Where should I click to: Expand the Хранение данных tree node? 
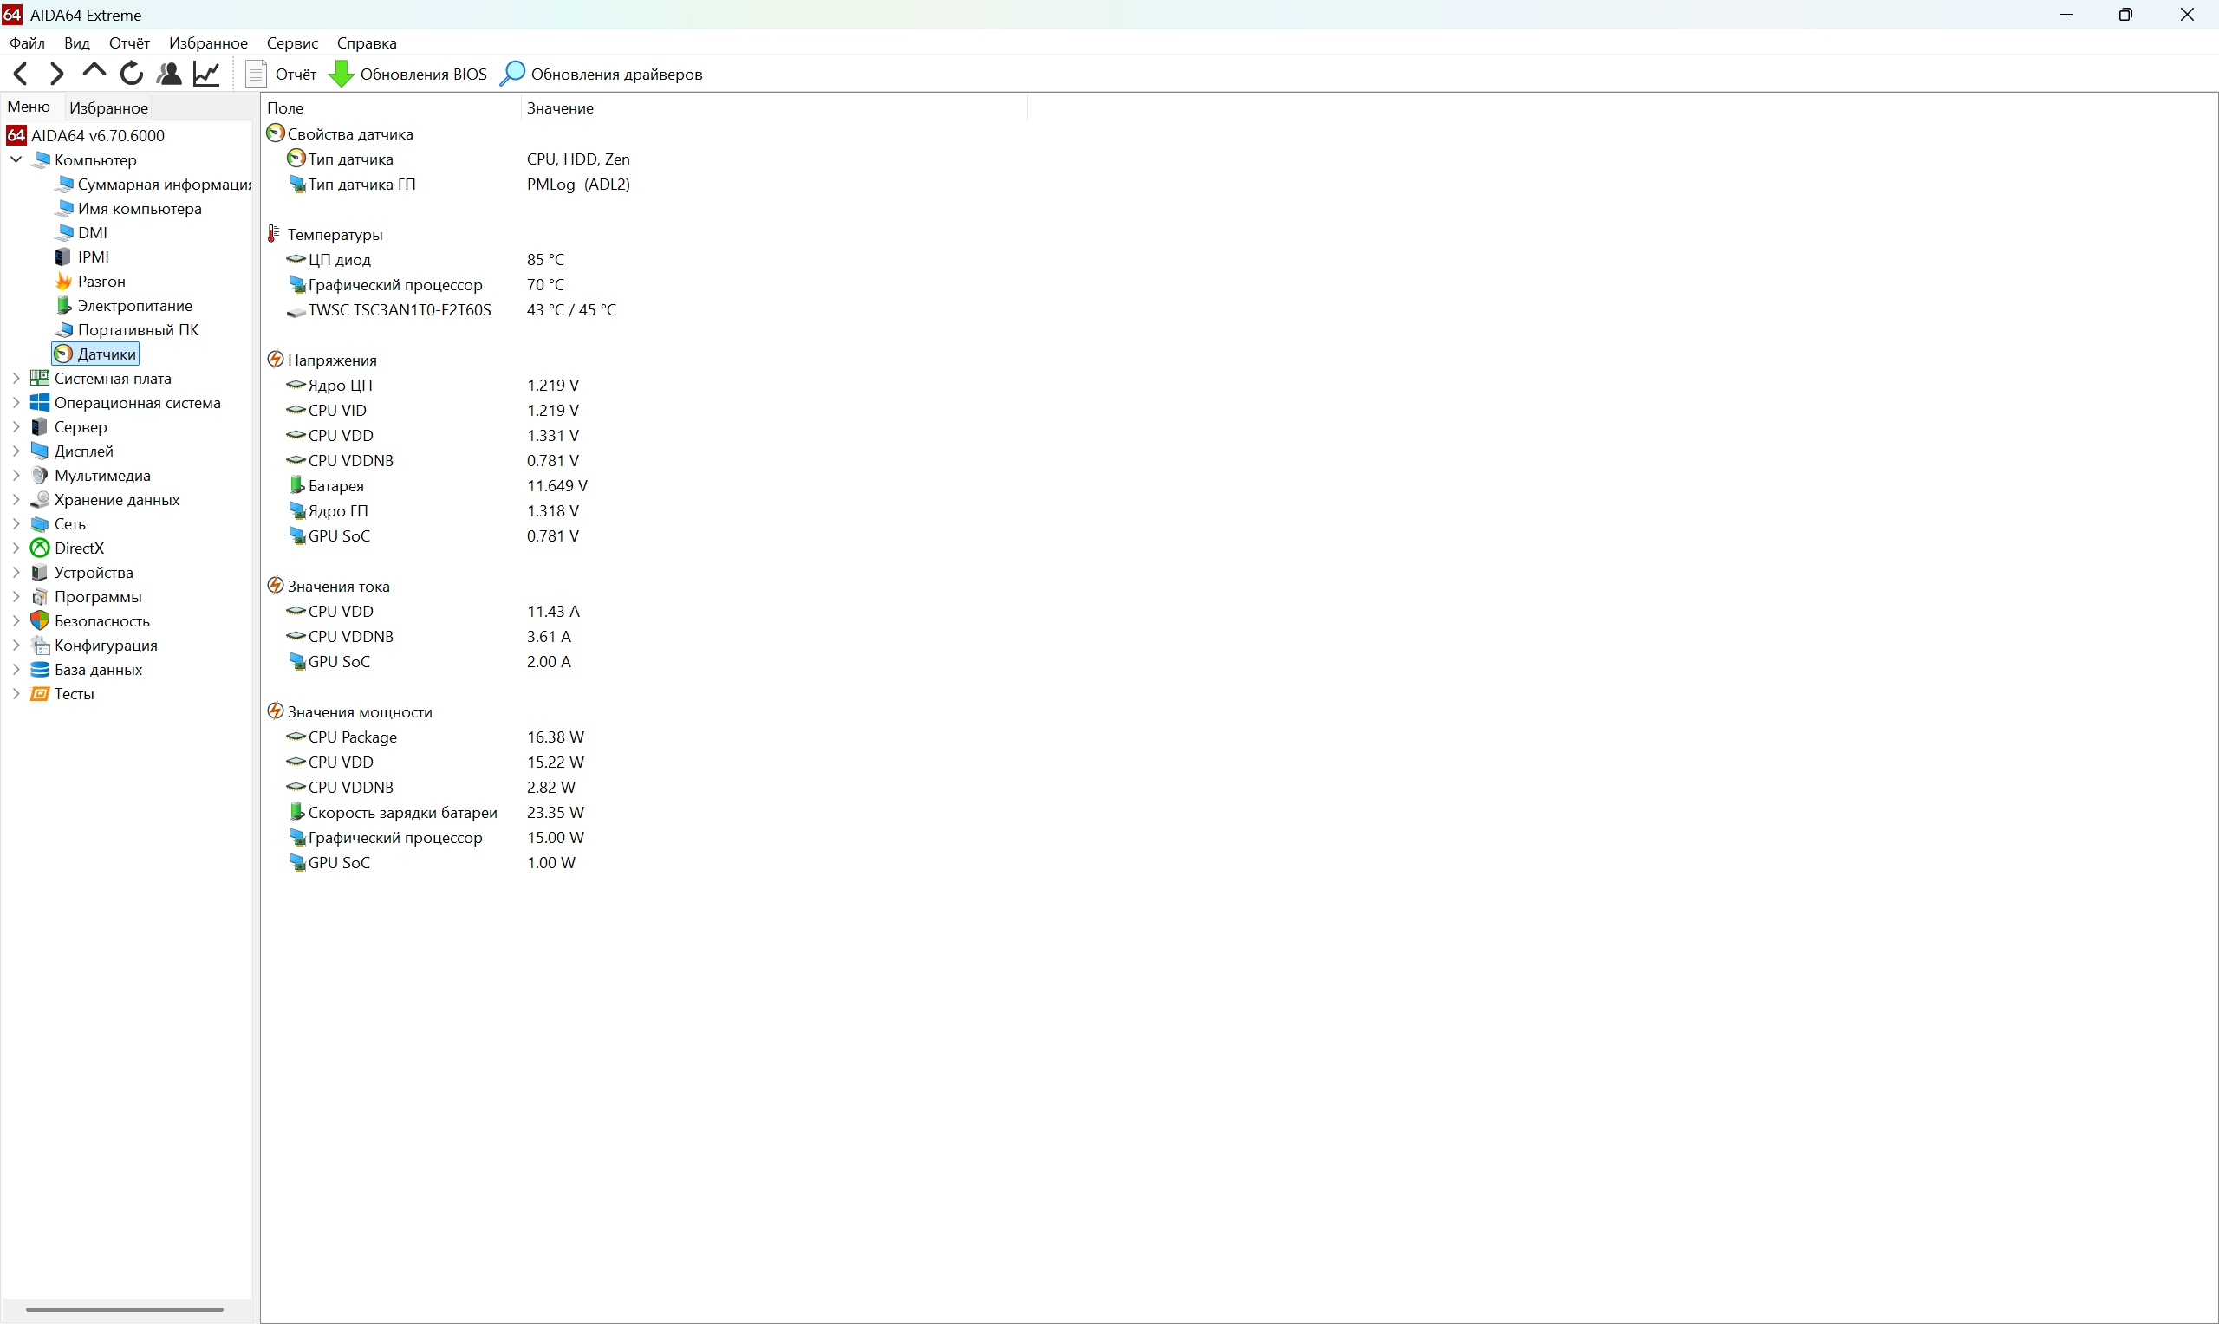pos(16,500)
